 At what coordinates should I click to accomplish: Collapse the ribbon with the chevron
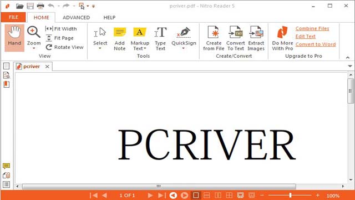click(348, 58)
